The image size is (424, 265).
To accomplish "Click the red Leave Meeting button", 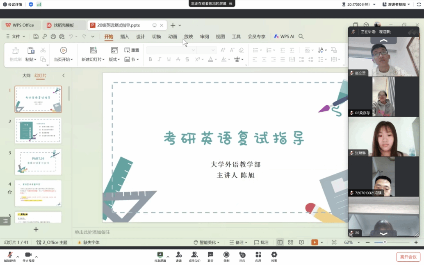I will (x=408, y=257).
